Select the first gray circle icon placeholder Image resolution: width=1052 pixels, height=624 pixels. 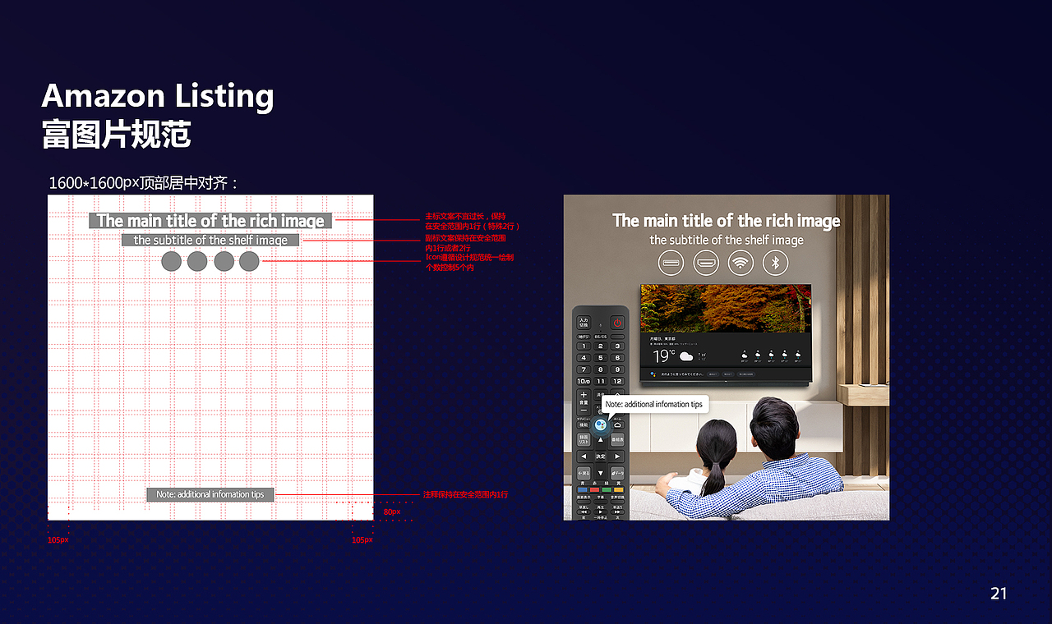(x=171, y=262)
